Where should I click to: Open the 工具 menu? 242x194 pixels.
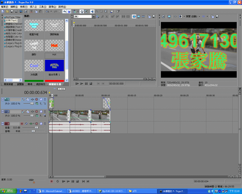click(x=43, y=7)
